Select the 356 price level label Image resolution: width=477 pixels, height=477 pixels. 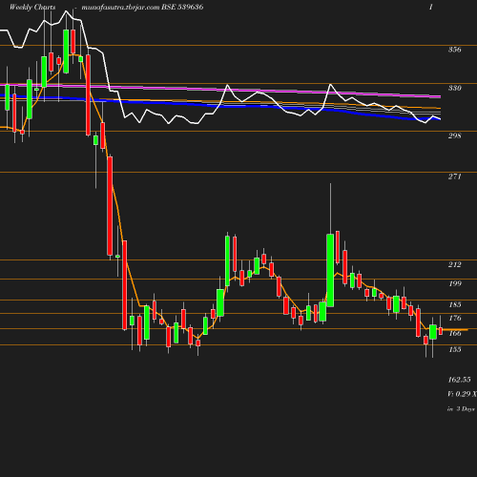click(x=454, y=50)
